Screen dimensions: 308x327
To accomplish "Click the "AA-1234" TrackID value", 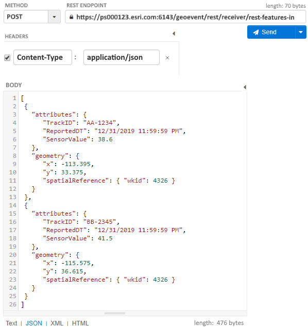I will click(x=99, y=123).
